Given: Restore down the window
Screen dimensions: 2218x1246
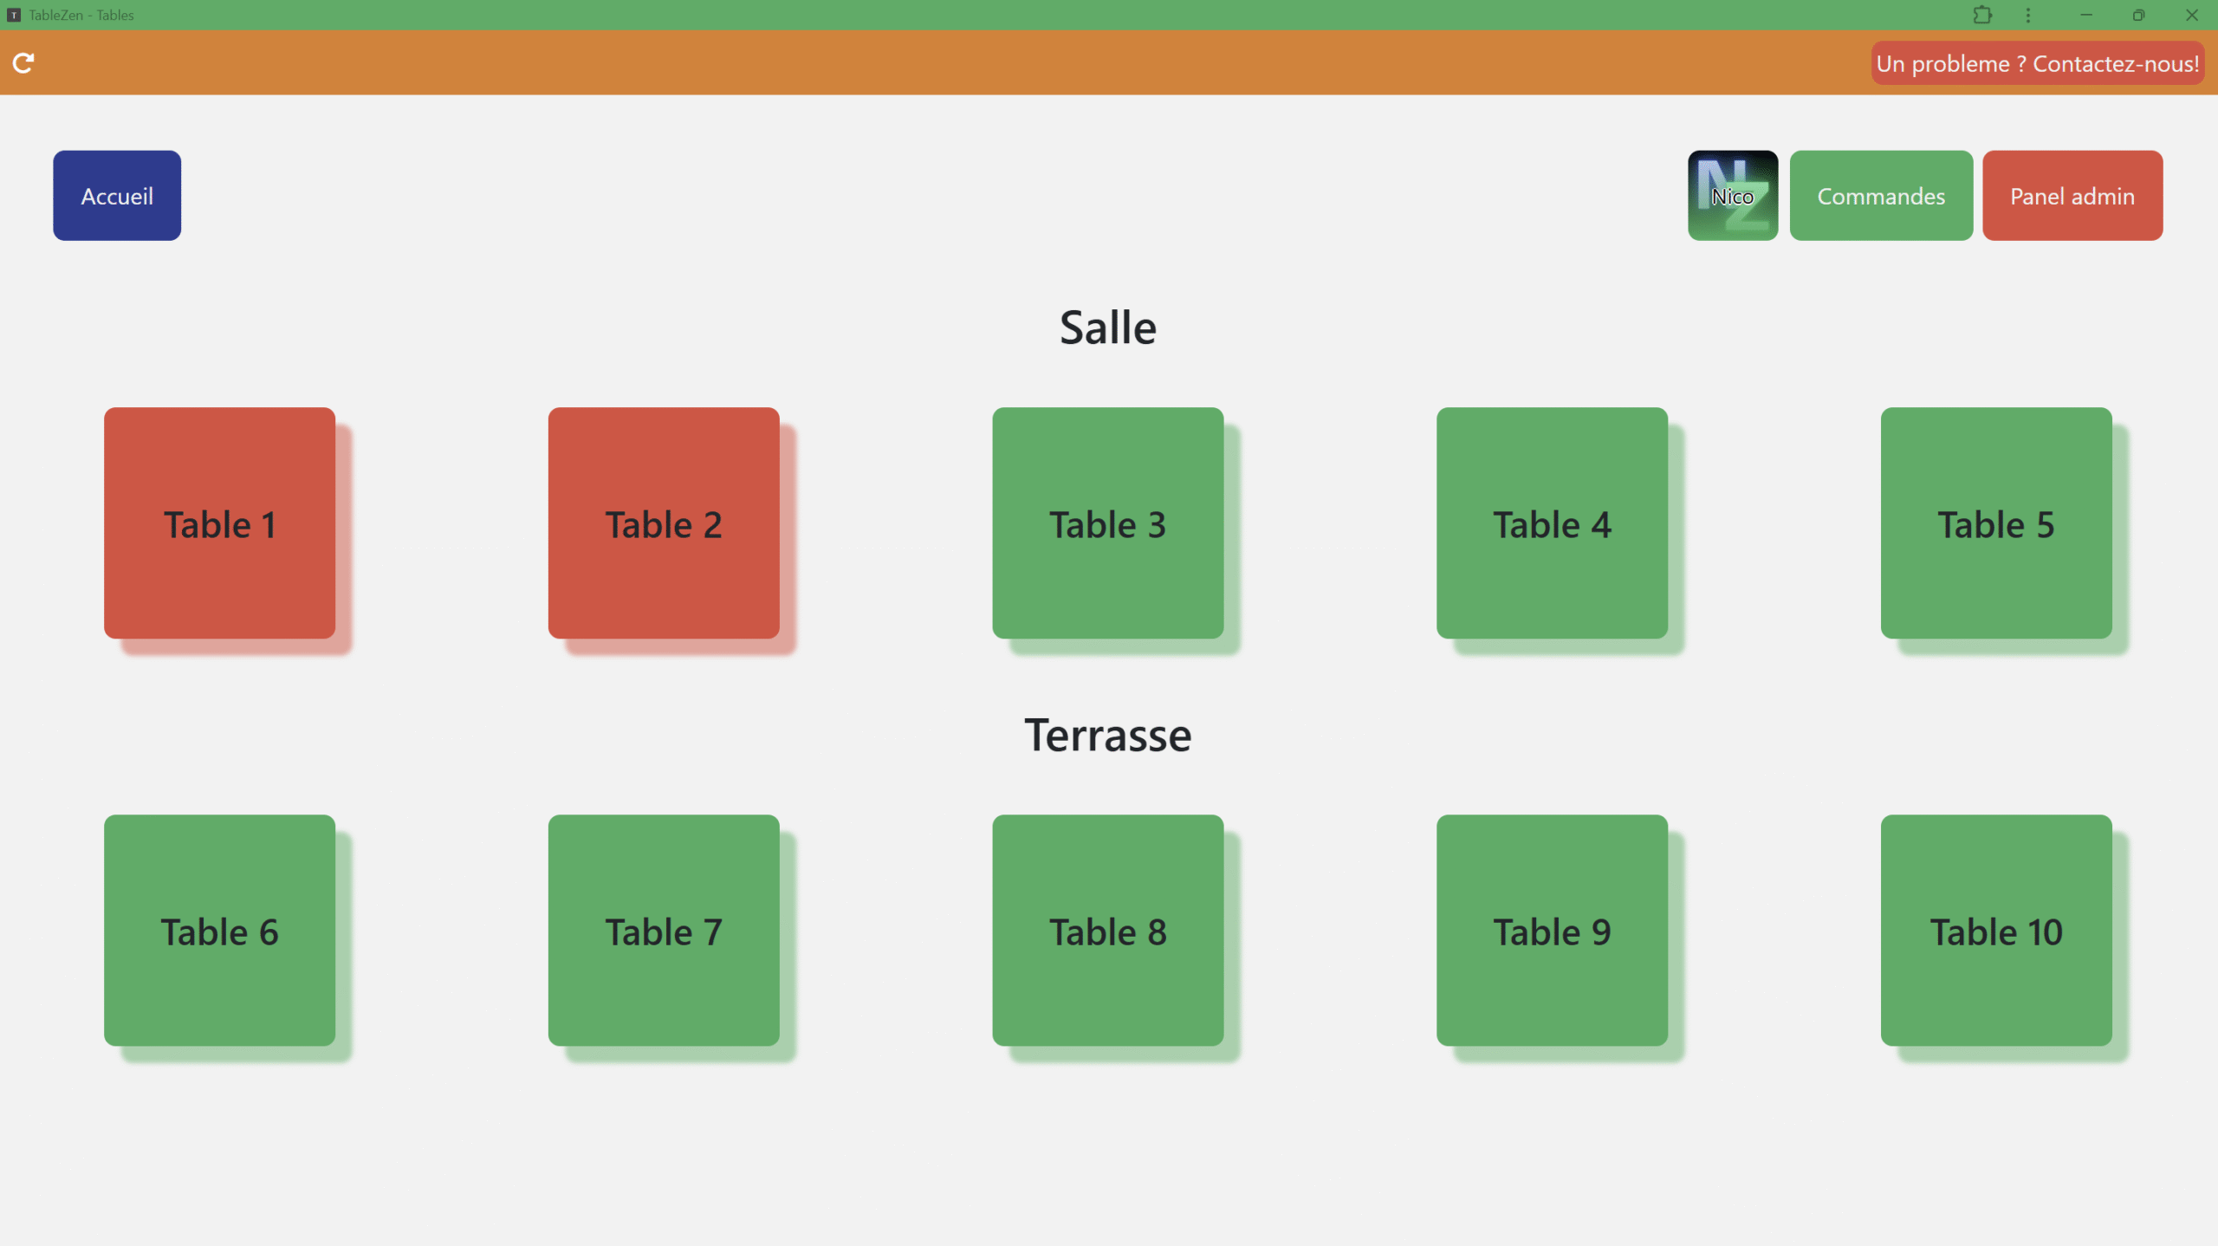Looking at the screenshot, I should click(x=2138, y=15).
